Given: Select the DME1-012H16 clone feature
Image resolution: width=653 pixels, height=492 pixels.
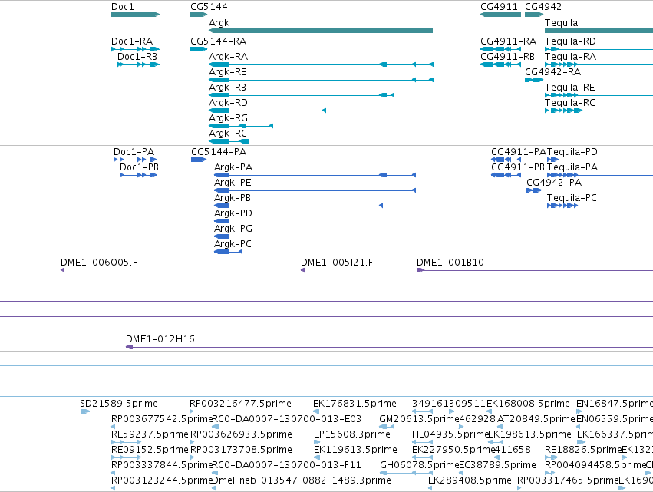Looking at the screenshot, I should coord(389,347).
